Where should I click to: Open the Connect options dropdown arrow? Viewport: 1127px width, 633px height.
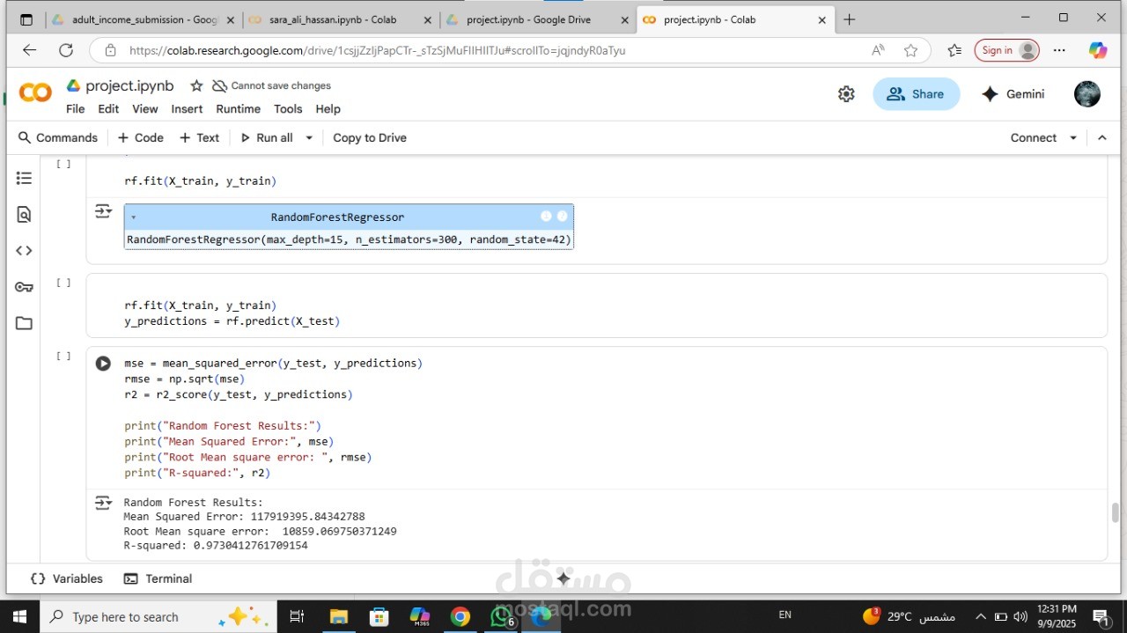click(1073, 137)
